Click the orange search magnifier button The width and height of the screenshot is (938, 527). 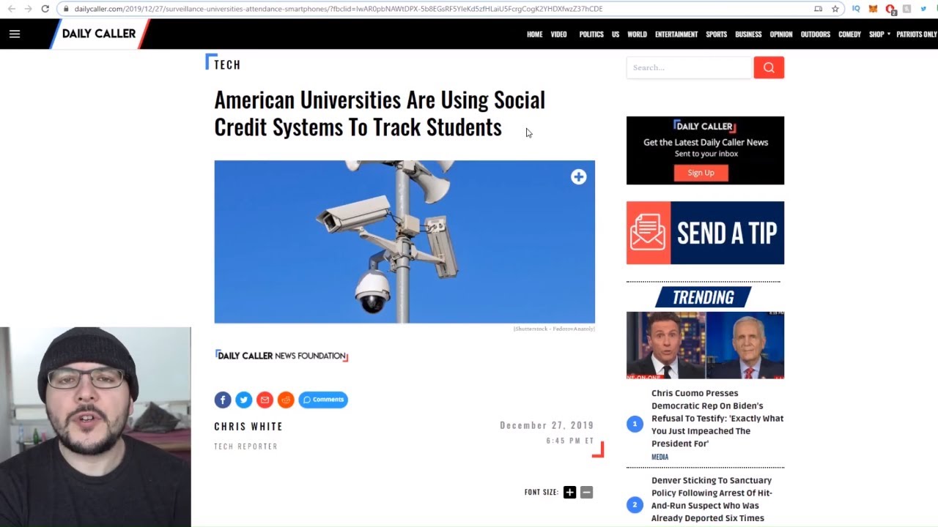tap(769, 67)
